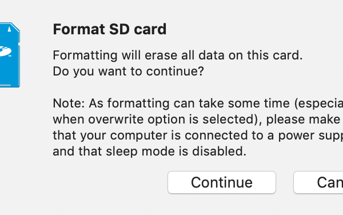Click the word "power" in the note
This screenshot has width=343, height=215.
[x=296, y=136]
